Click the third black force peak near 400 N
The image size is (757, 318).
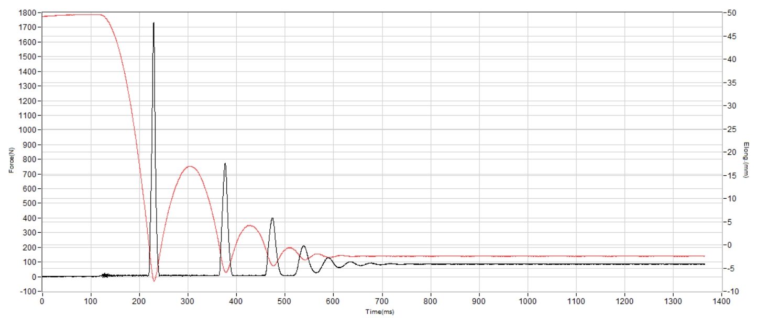pyautogui.click(x=272, y=219)
